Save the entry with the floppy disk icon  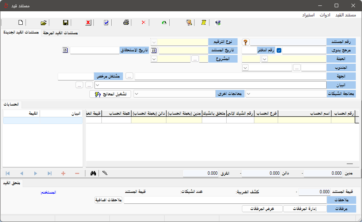pyautogui.click(x=66, y=23)
